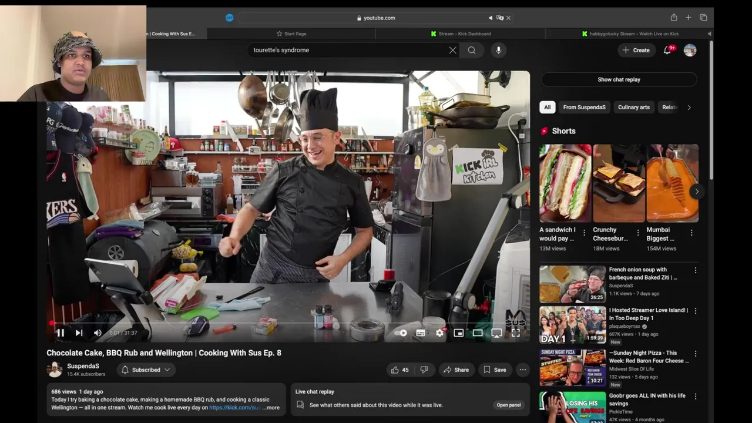The image size is (752, 423).
Task: Show tab overview icon
Action: [x=703, y=18]
